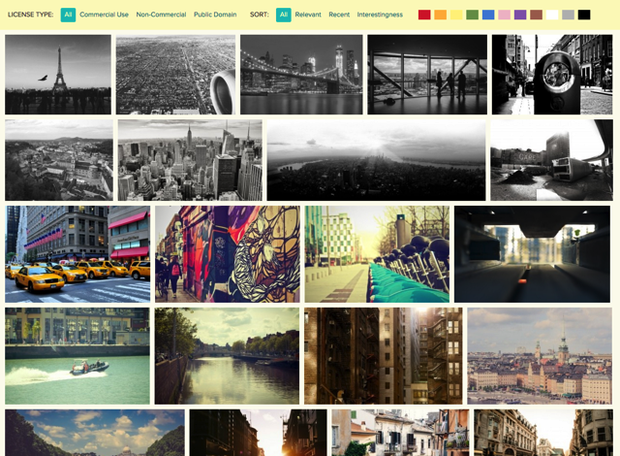
Task: Sort by Interestingness
Action: click(x=380, y=15)
